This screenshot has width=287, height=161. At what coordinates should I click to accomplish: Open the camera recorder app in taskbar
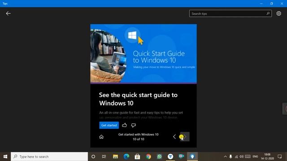click(x=181, y=157)
